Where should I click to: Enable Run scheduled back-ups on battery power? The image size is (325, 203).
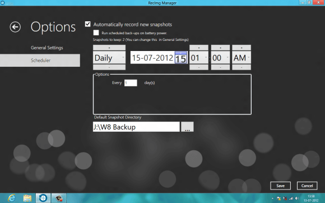tap(96, 33)
